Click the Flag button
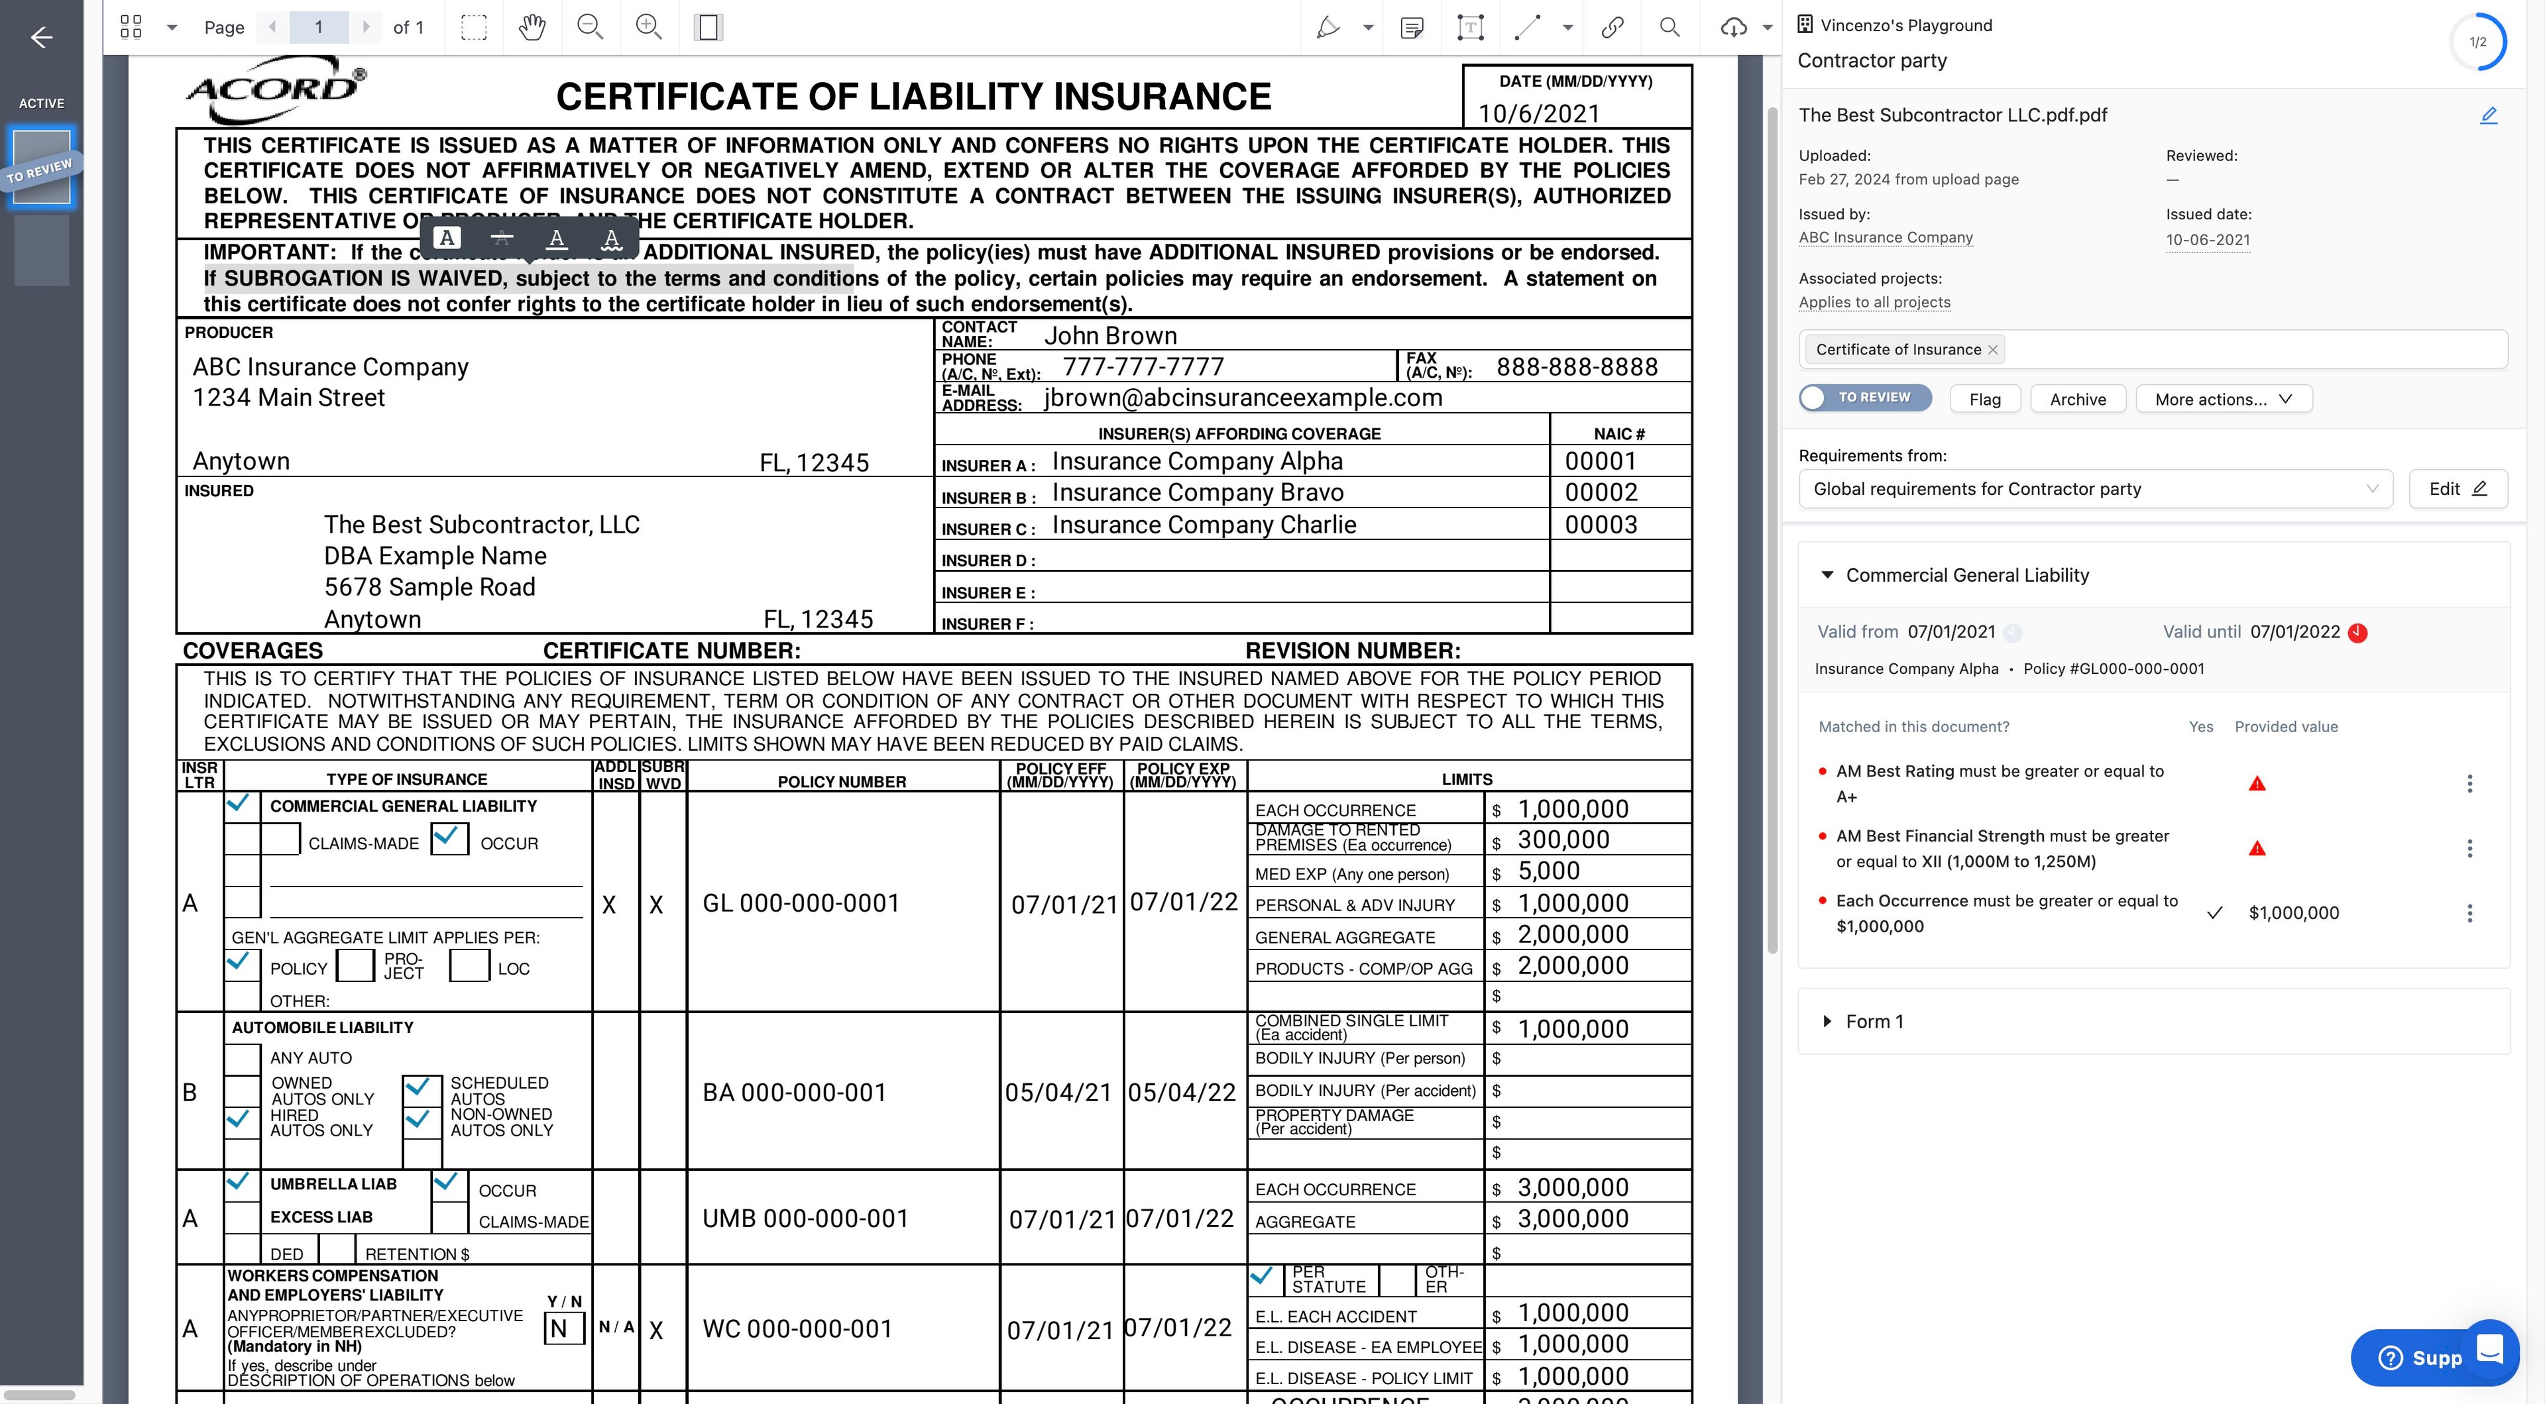 pos(1984,399)
